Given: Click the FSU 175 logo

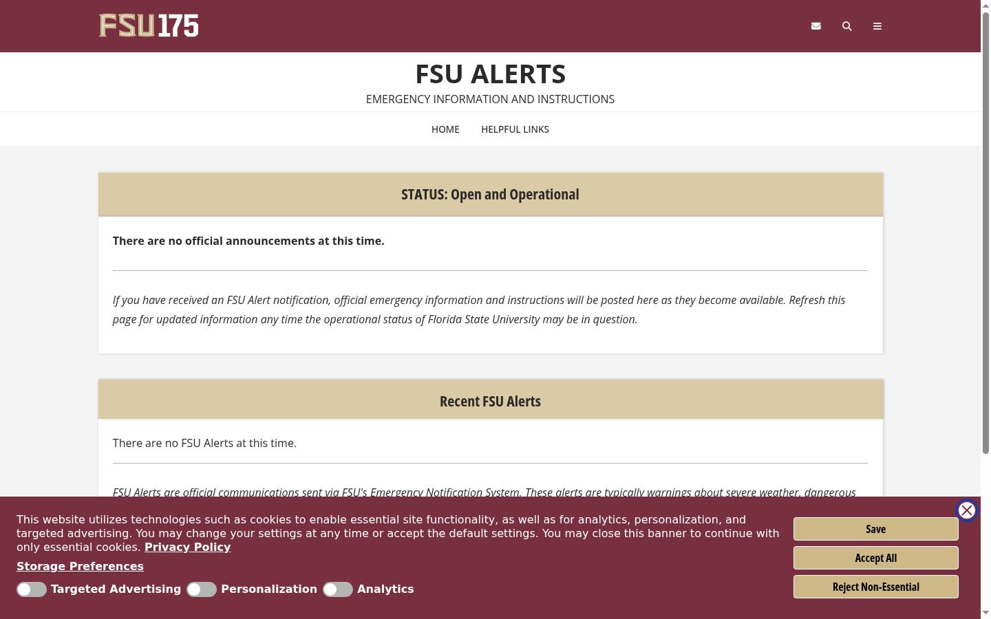Looking at the screenshot, I should tap(149, 25).
